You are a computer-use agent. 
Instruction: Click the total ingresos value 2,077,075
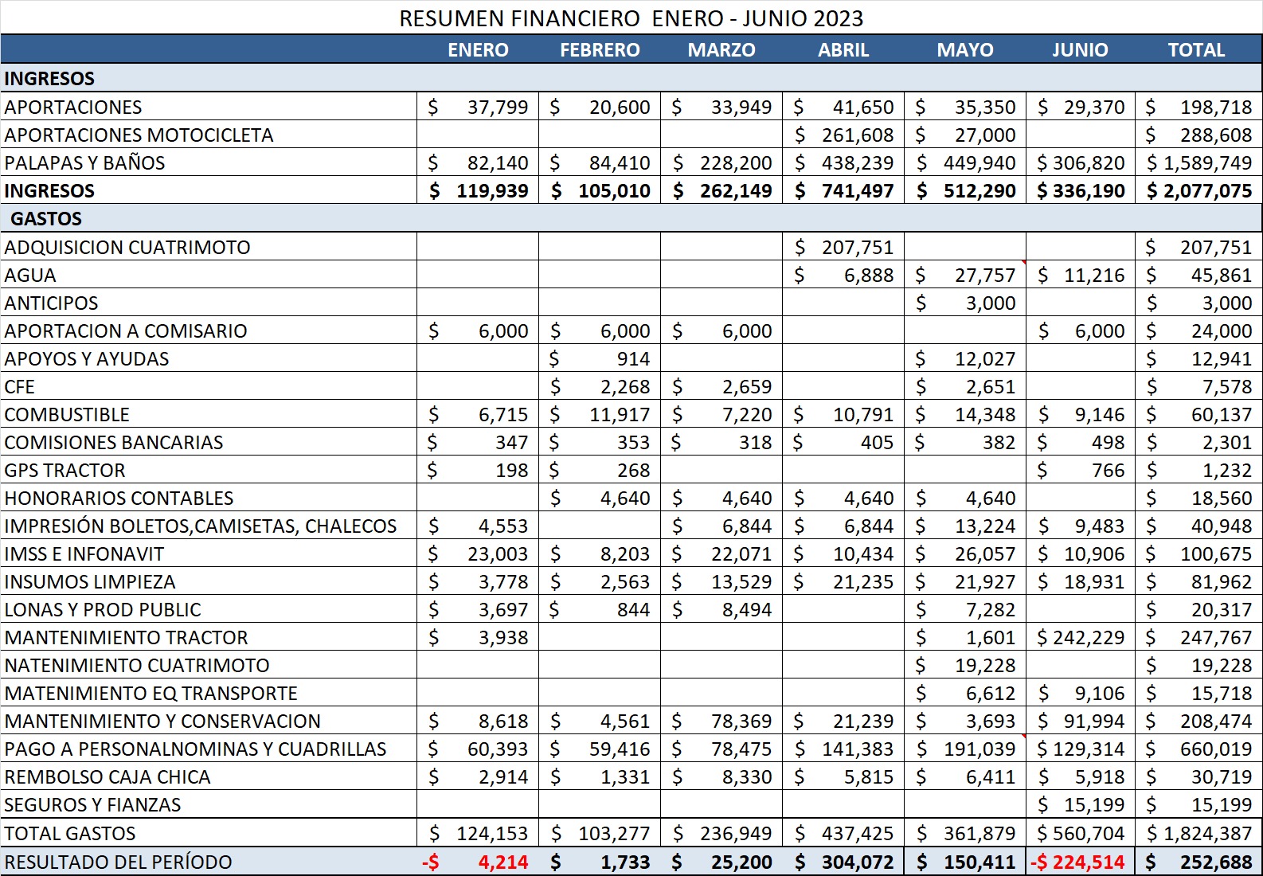1208,190
